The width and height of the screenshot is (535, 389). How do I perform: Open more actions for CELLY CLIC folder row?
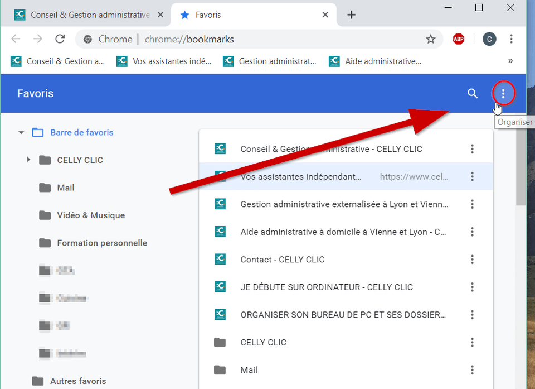point(472,342)
